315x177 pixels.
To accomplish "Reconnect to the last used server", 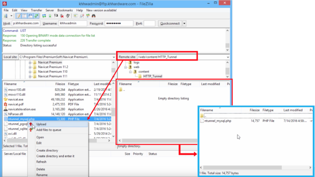I will [x=68, y=16].
